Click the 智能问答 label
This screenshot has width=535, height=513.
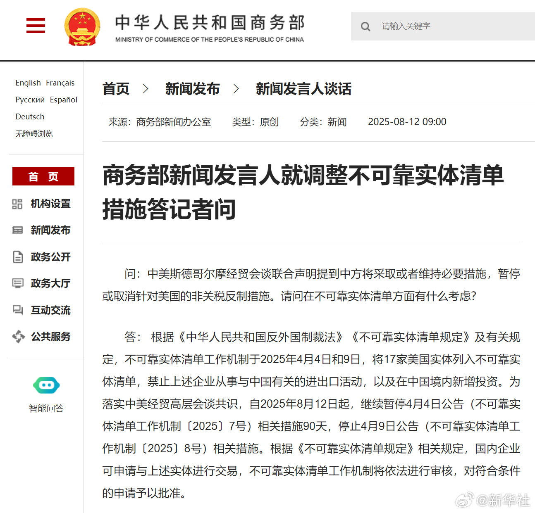tap(46, 408)
